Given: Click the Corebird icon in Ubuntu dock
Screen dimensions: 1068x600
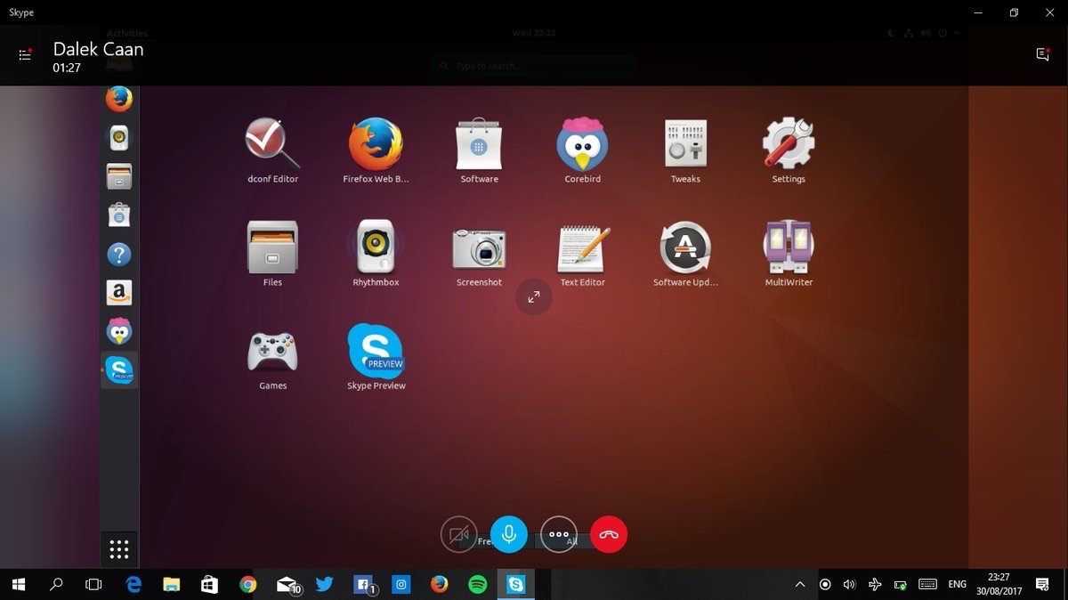Looking at the screenshot, I should point(119,331).
